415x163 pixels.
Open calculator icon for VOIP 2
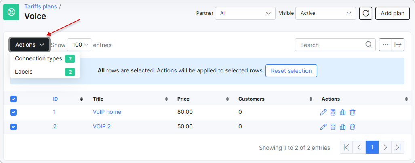click(x=333, y=127)
